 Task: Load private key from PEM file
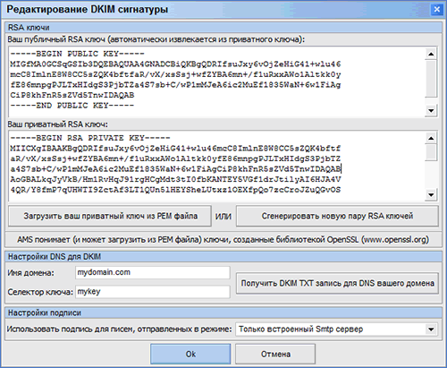coord(110,216)
